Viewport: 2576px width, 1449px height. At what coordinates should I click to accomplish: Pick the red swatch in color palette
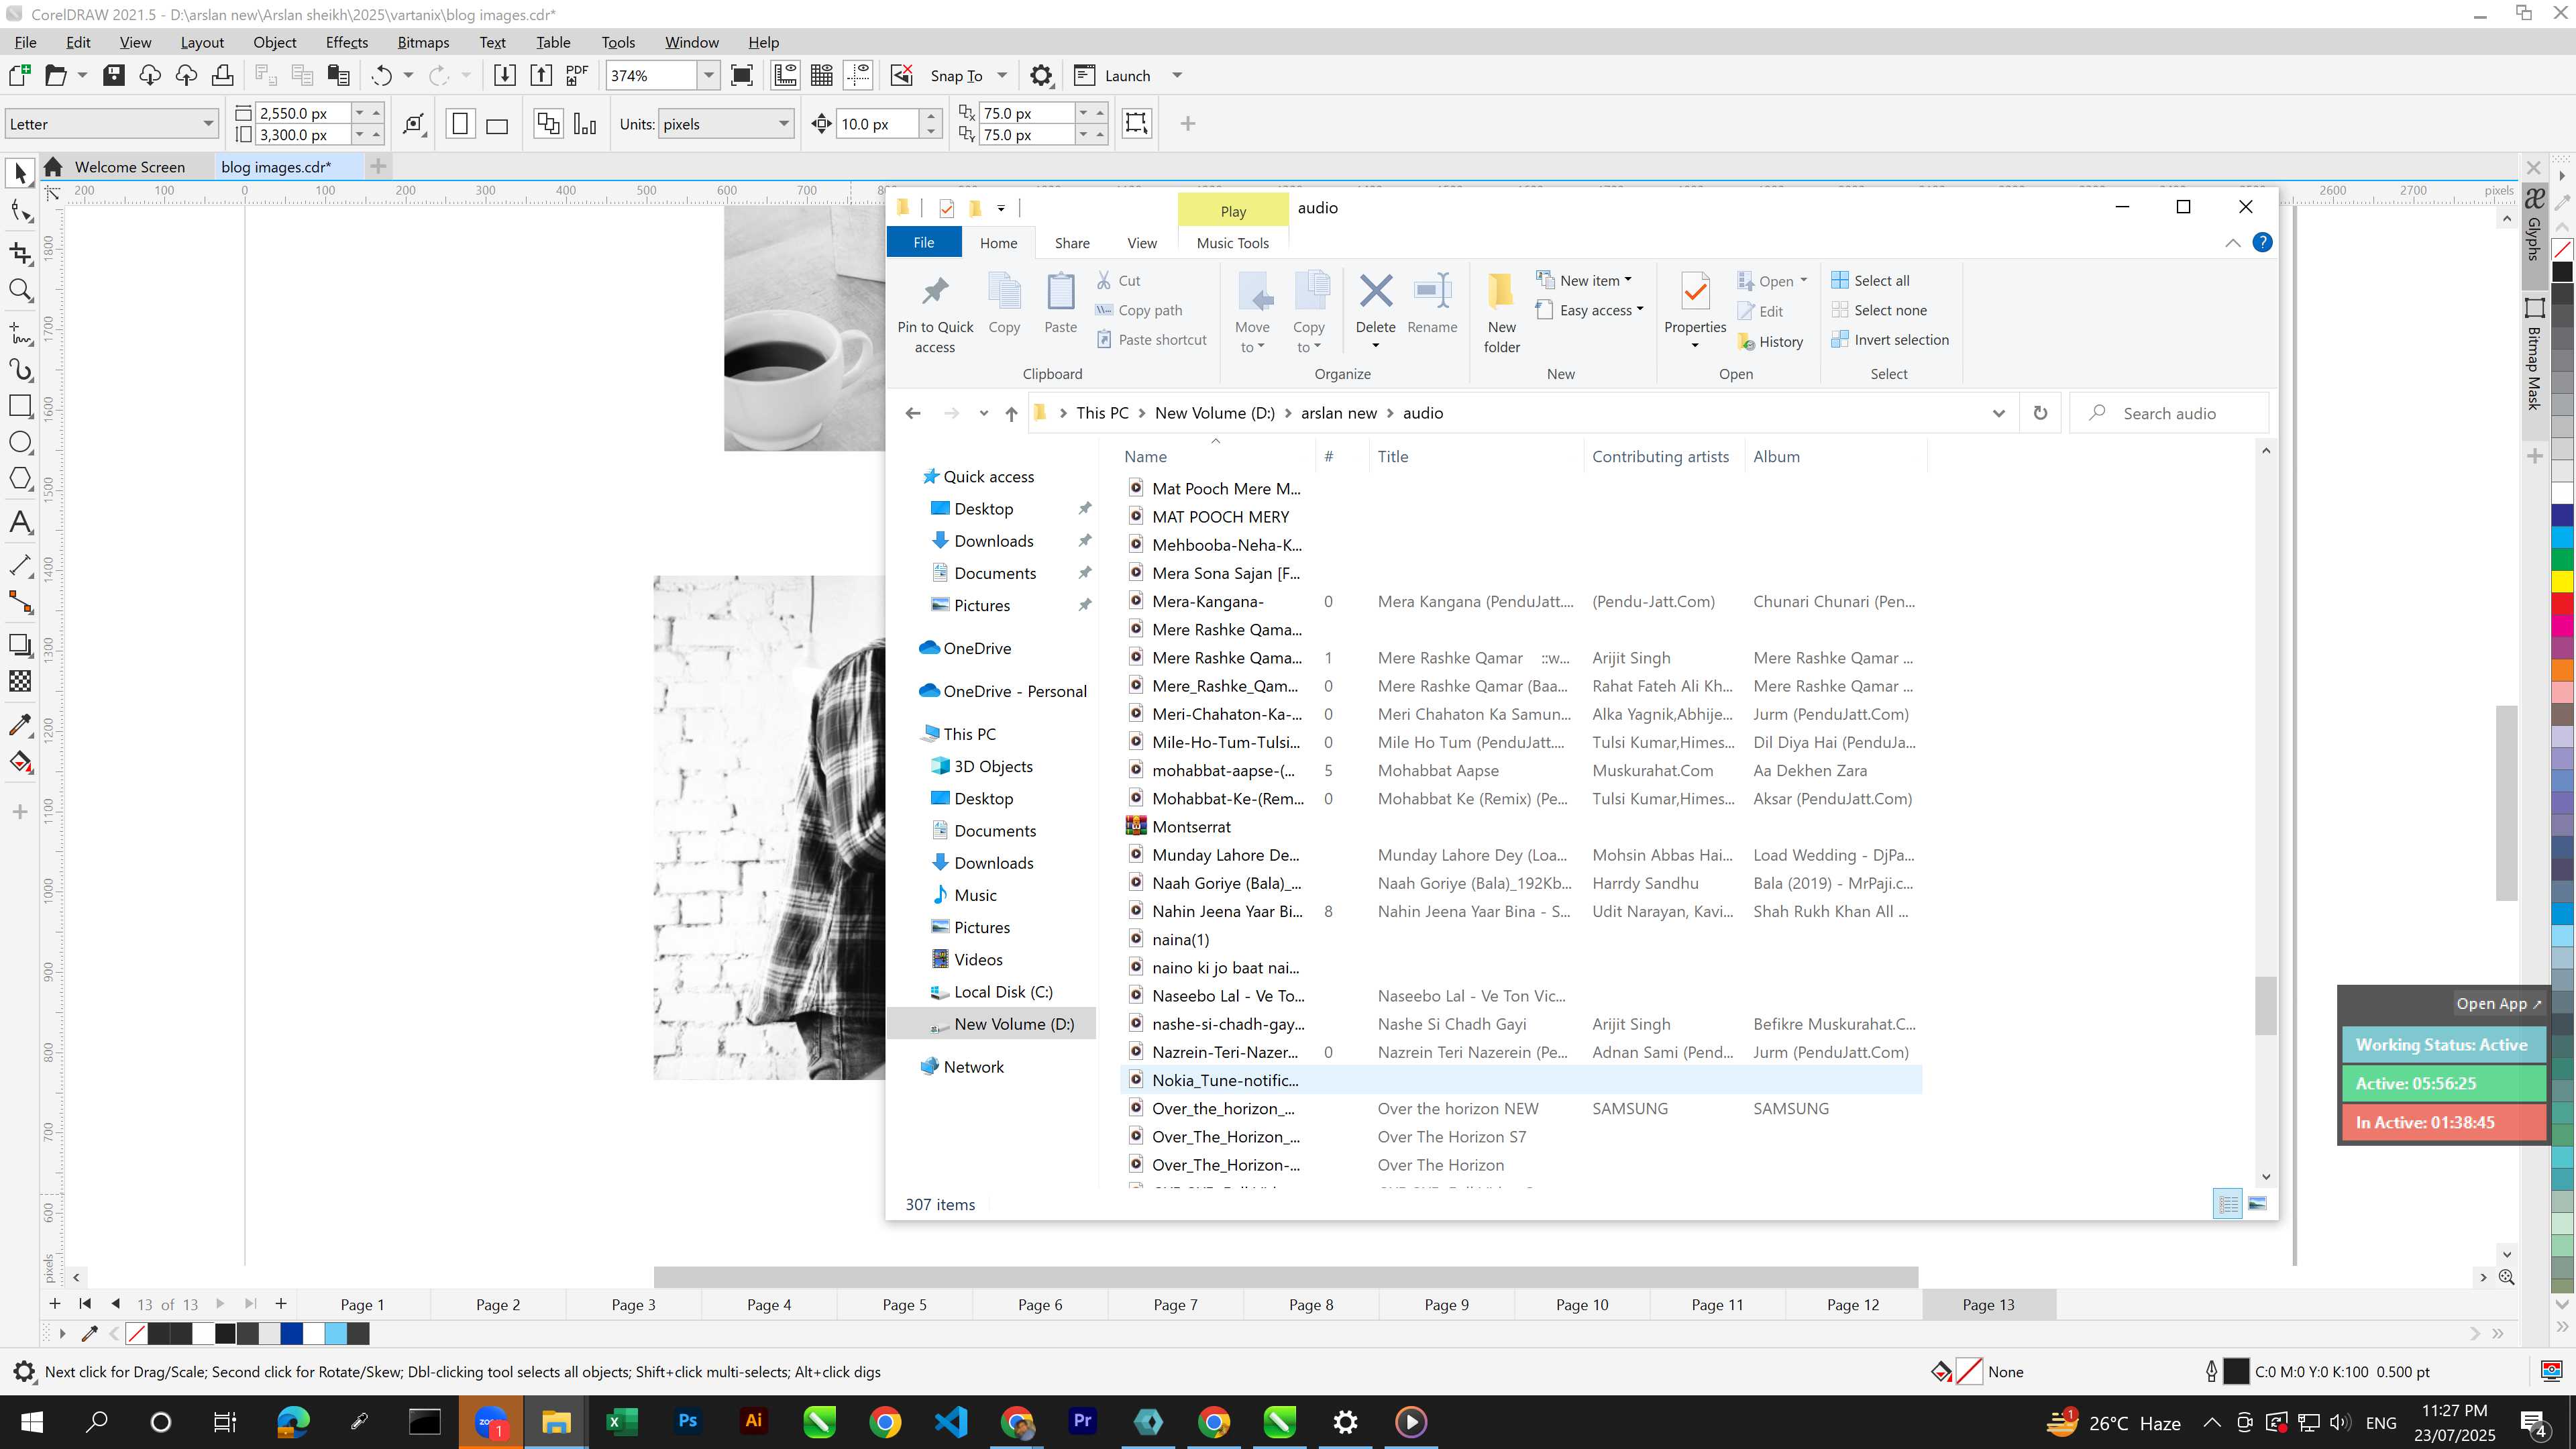coord(2562,603)
